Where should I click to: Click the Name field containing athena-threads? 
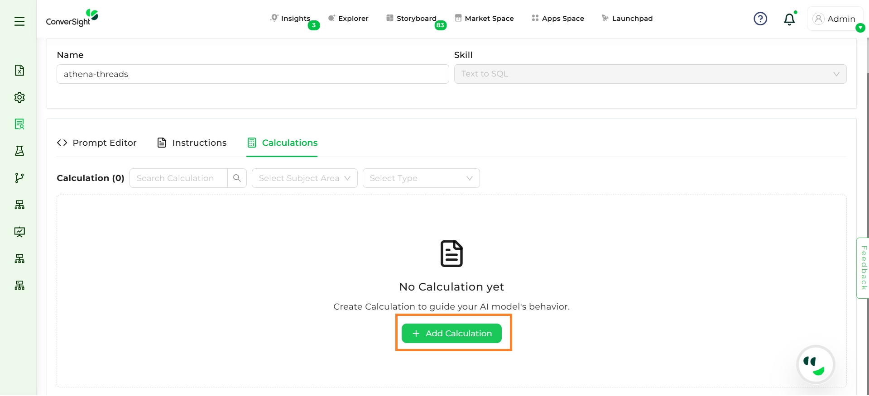coord(252,74)
